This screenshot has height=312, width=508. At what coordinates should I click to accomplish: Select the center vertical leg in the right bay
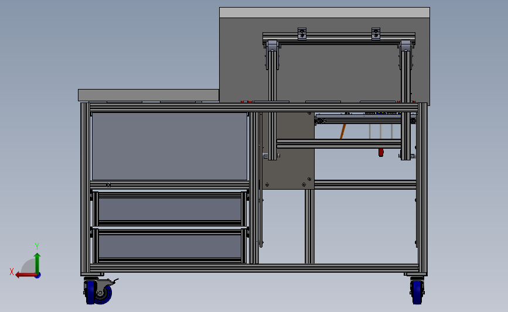click(x=309, y=226)
